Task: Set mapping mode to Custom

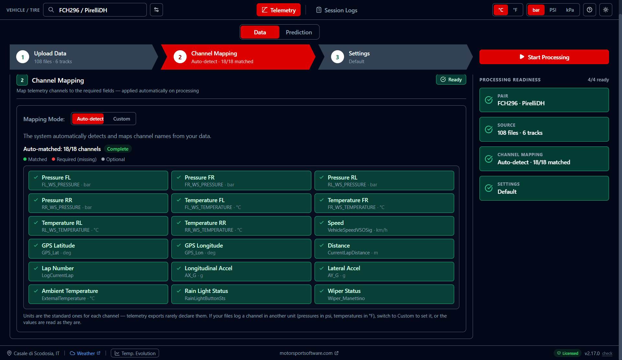Action: (x=121, y=119)
